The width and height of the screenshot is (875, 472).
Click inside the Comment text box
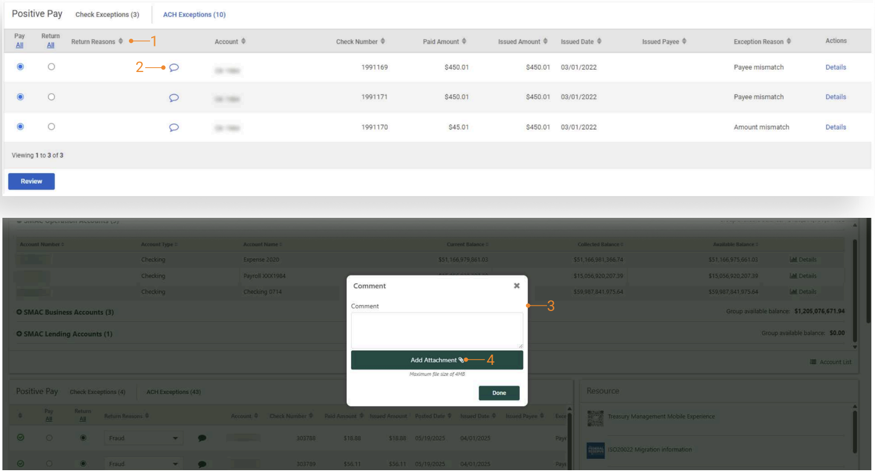(x=436, y=330)
